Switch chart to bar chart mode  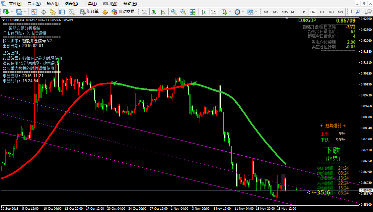pyautogui.click(x=144, y=12)
